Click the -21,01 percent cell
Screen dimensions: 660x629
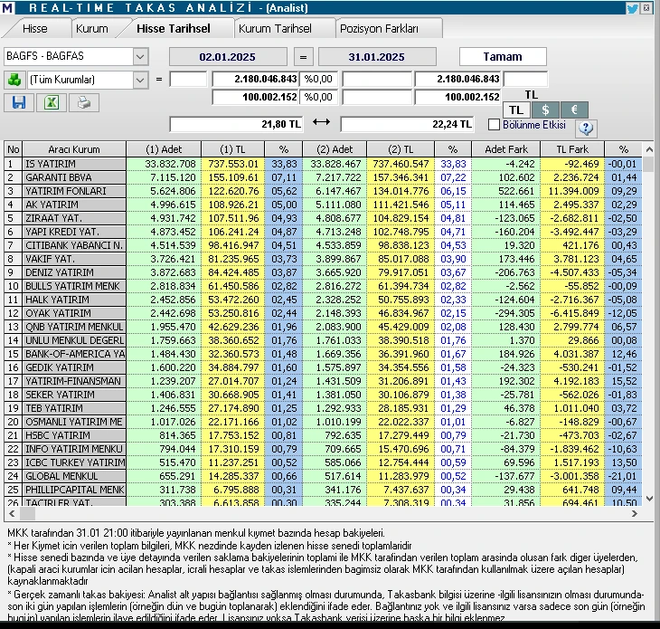(x=623, y=476)
